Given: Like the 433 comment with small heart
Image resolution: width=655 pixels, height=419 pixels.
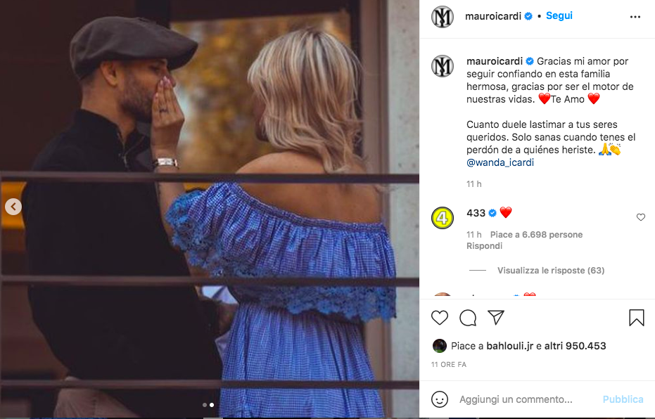Looking at the screenshot, I should pyautogui.click(x=641, y=218).
